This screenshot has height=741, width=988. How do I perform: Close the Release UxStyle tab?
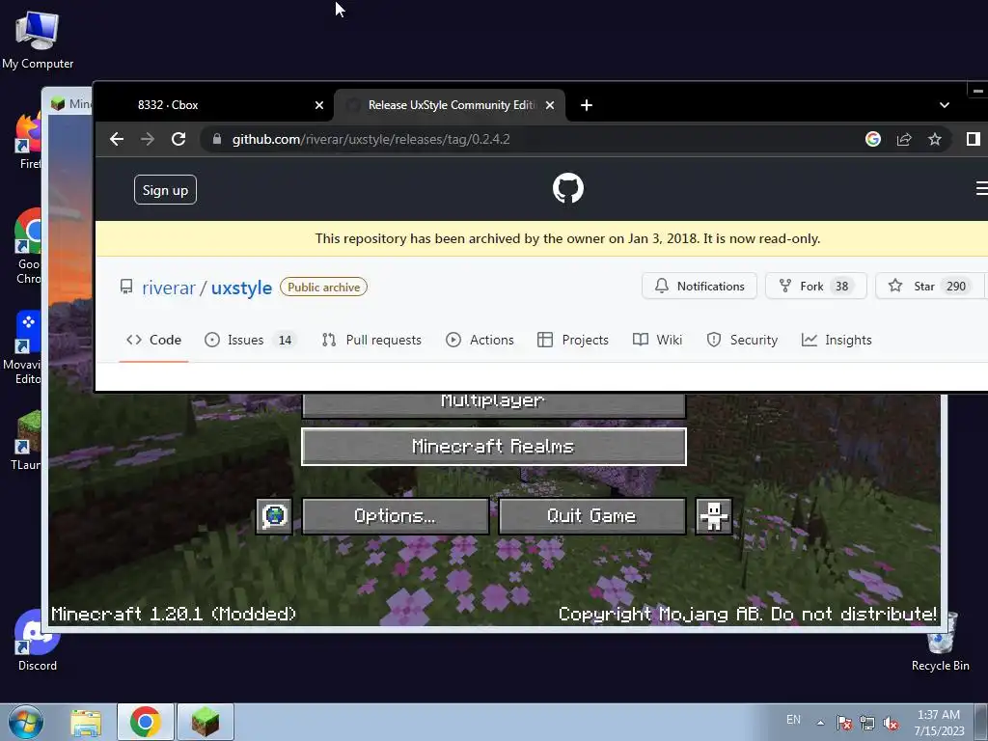pos(550,105)
